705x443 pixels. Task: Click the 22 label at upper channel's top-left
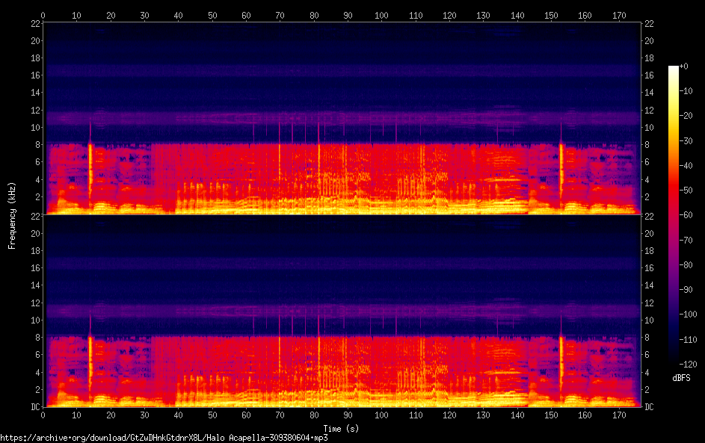[x=35, y=23]
